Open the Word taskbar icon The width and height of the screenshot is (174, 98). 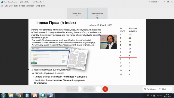[51, 96]
